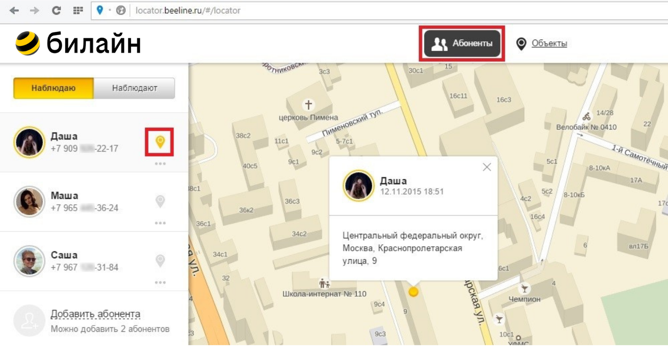Open the three-dot menu for Саша
668x346 pixels.
[160, 282]
